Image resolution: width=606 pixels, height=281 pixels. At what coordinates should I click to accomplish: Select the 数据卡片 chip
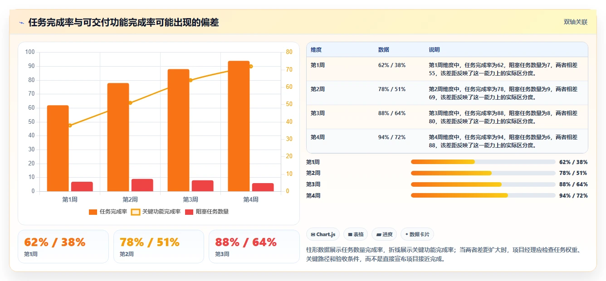point(417,234)
